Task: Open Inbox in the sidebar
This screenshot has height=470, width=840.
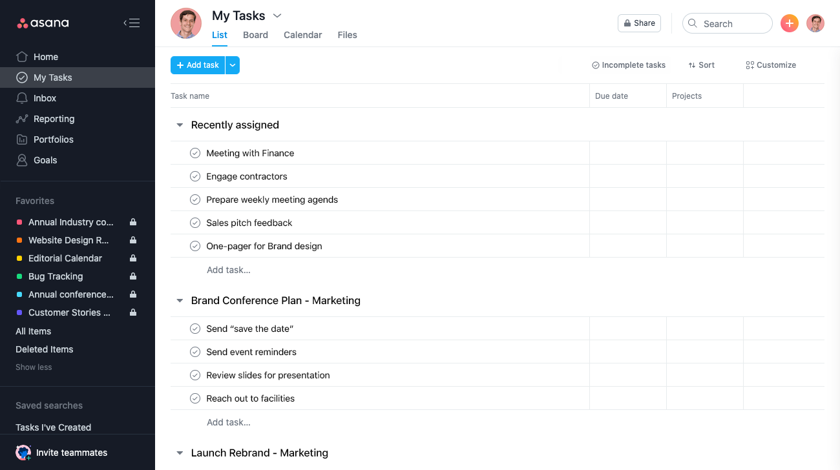Action: (x=78, y=98)
